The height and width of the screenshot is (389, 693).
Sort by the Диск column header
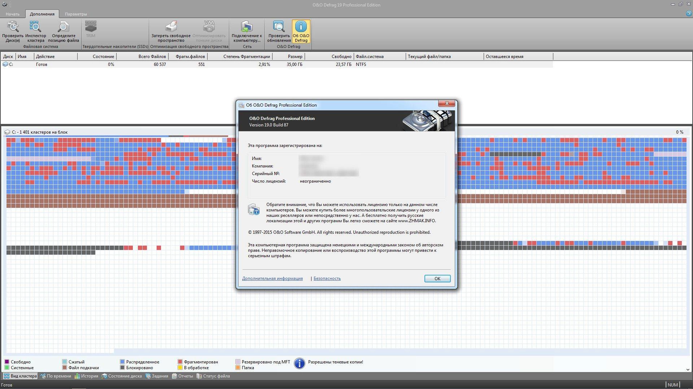(x=8, y=57)
